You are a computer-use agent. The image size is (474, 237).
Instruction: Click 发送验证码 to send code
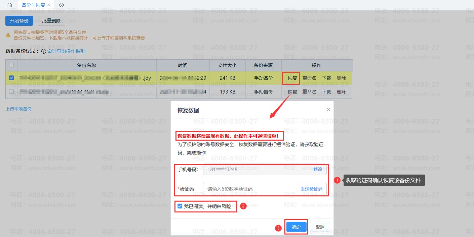[311, 189]
